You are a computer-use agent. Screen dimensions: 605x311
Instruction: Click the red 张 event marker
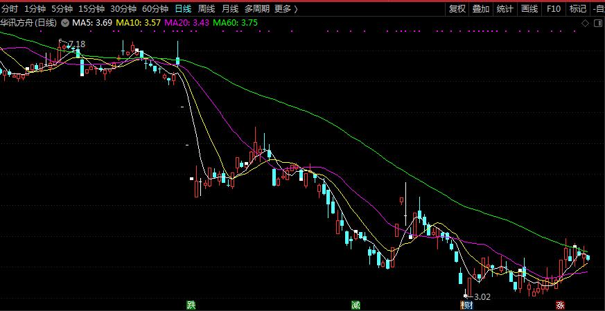(x=560, y=305)
